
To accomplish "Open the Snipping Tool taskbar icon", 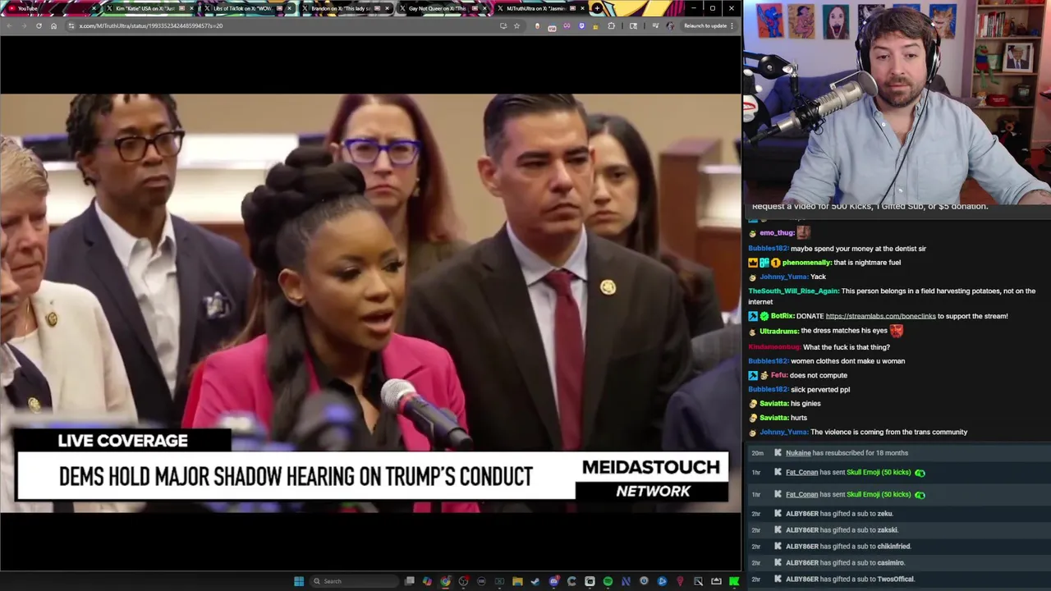I will (x=698, y=581).
